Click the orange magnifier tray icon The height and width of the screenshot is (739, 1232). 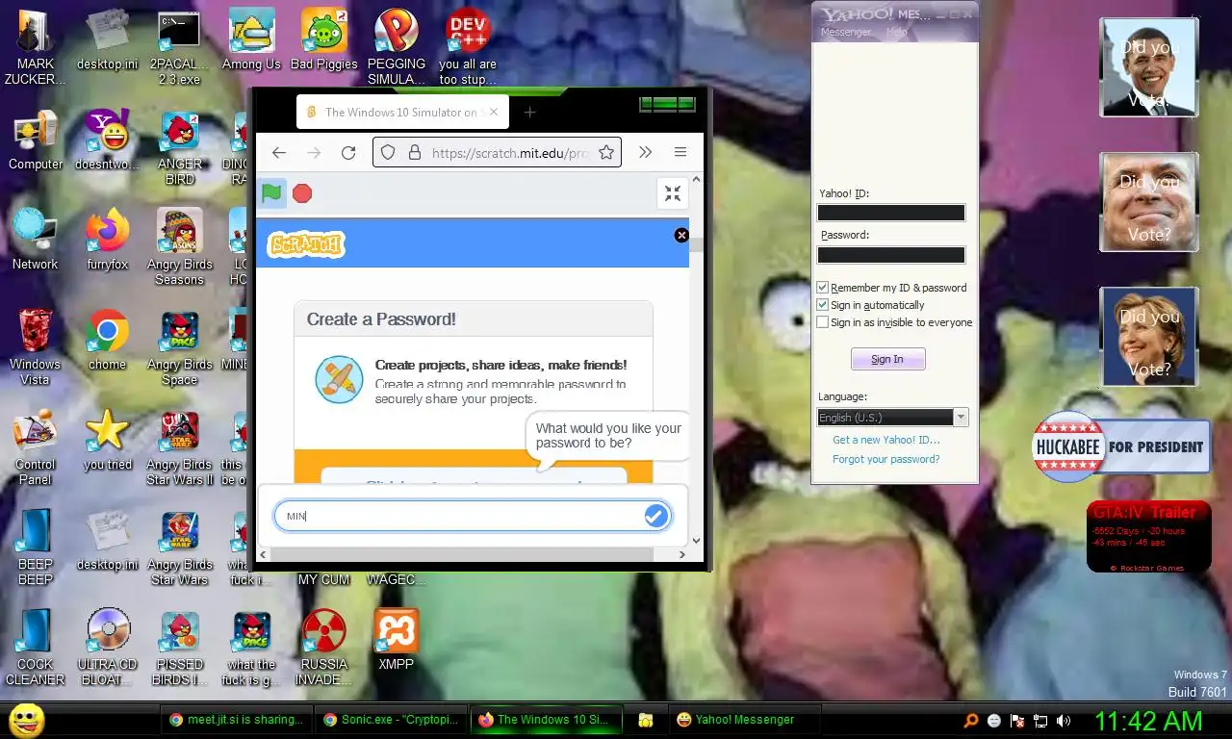click(971, 720)
